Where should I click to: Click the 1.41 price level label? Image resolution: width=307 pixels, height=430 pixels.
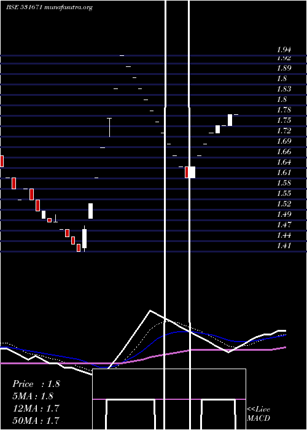pyautogui.click(x=284, y=246)
